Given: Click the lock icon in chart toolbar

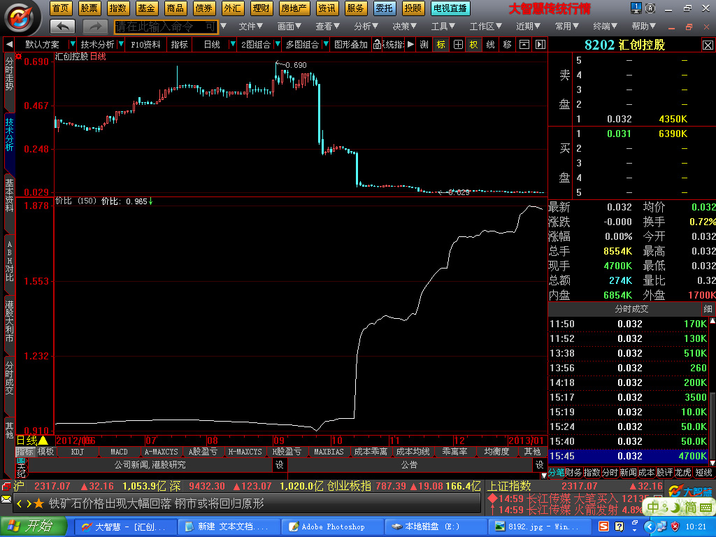Looking at the screenshot, I should [377, 44].
